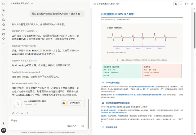Click the preview panel vertical scrollbar

coord(195,30)
